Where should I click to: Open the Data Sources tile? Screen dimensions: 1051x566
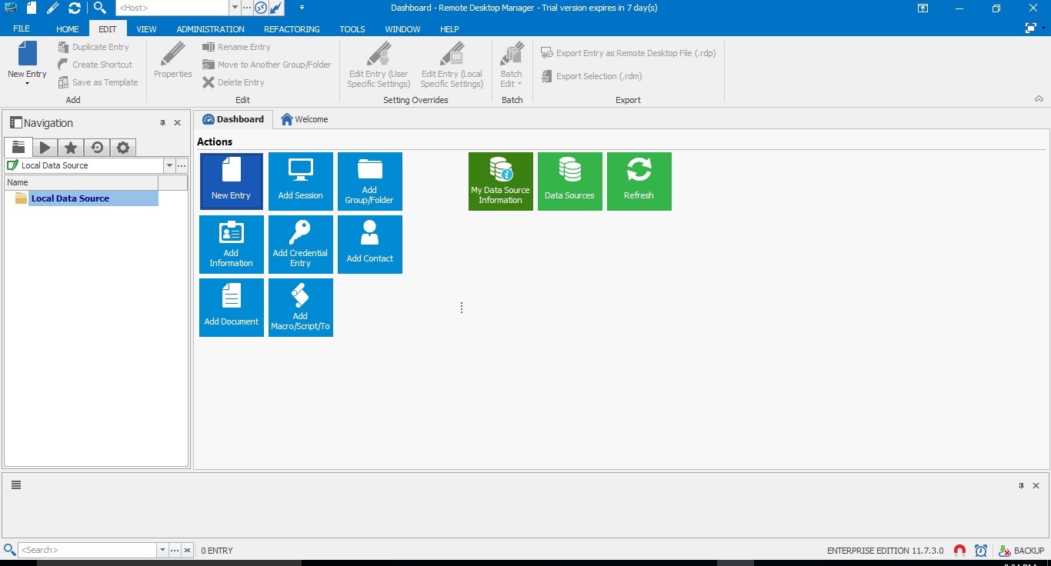click(x=570, y=181)
